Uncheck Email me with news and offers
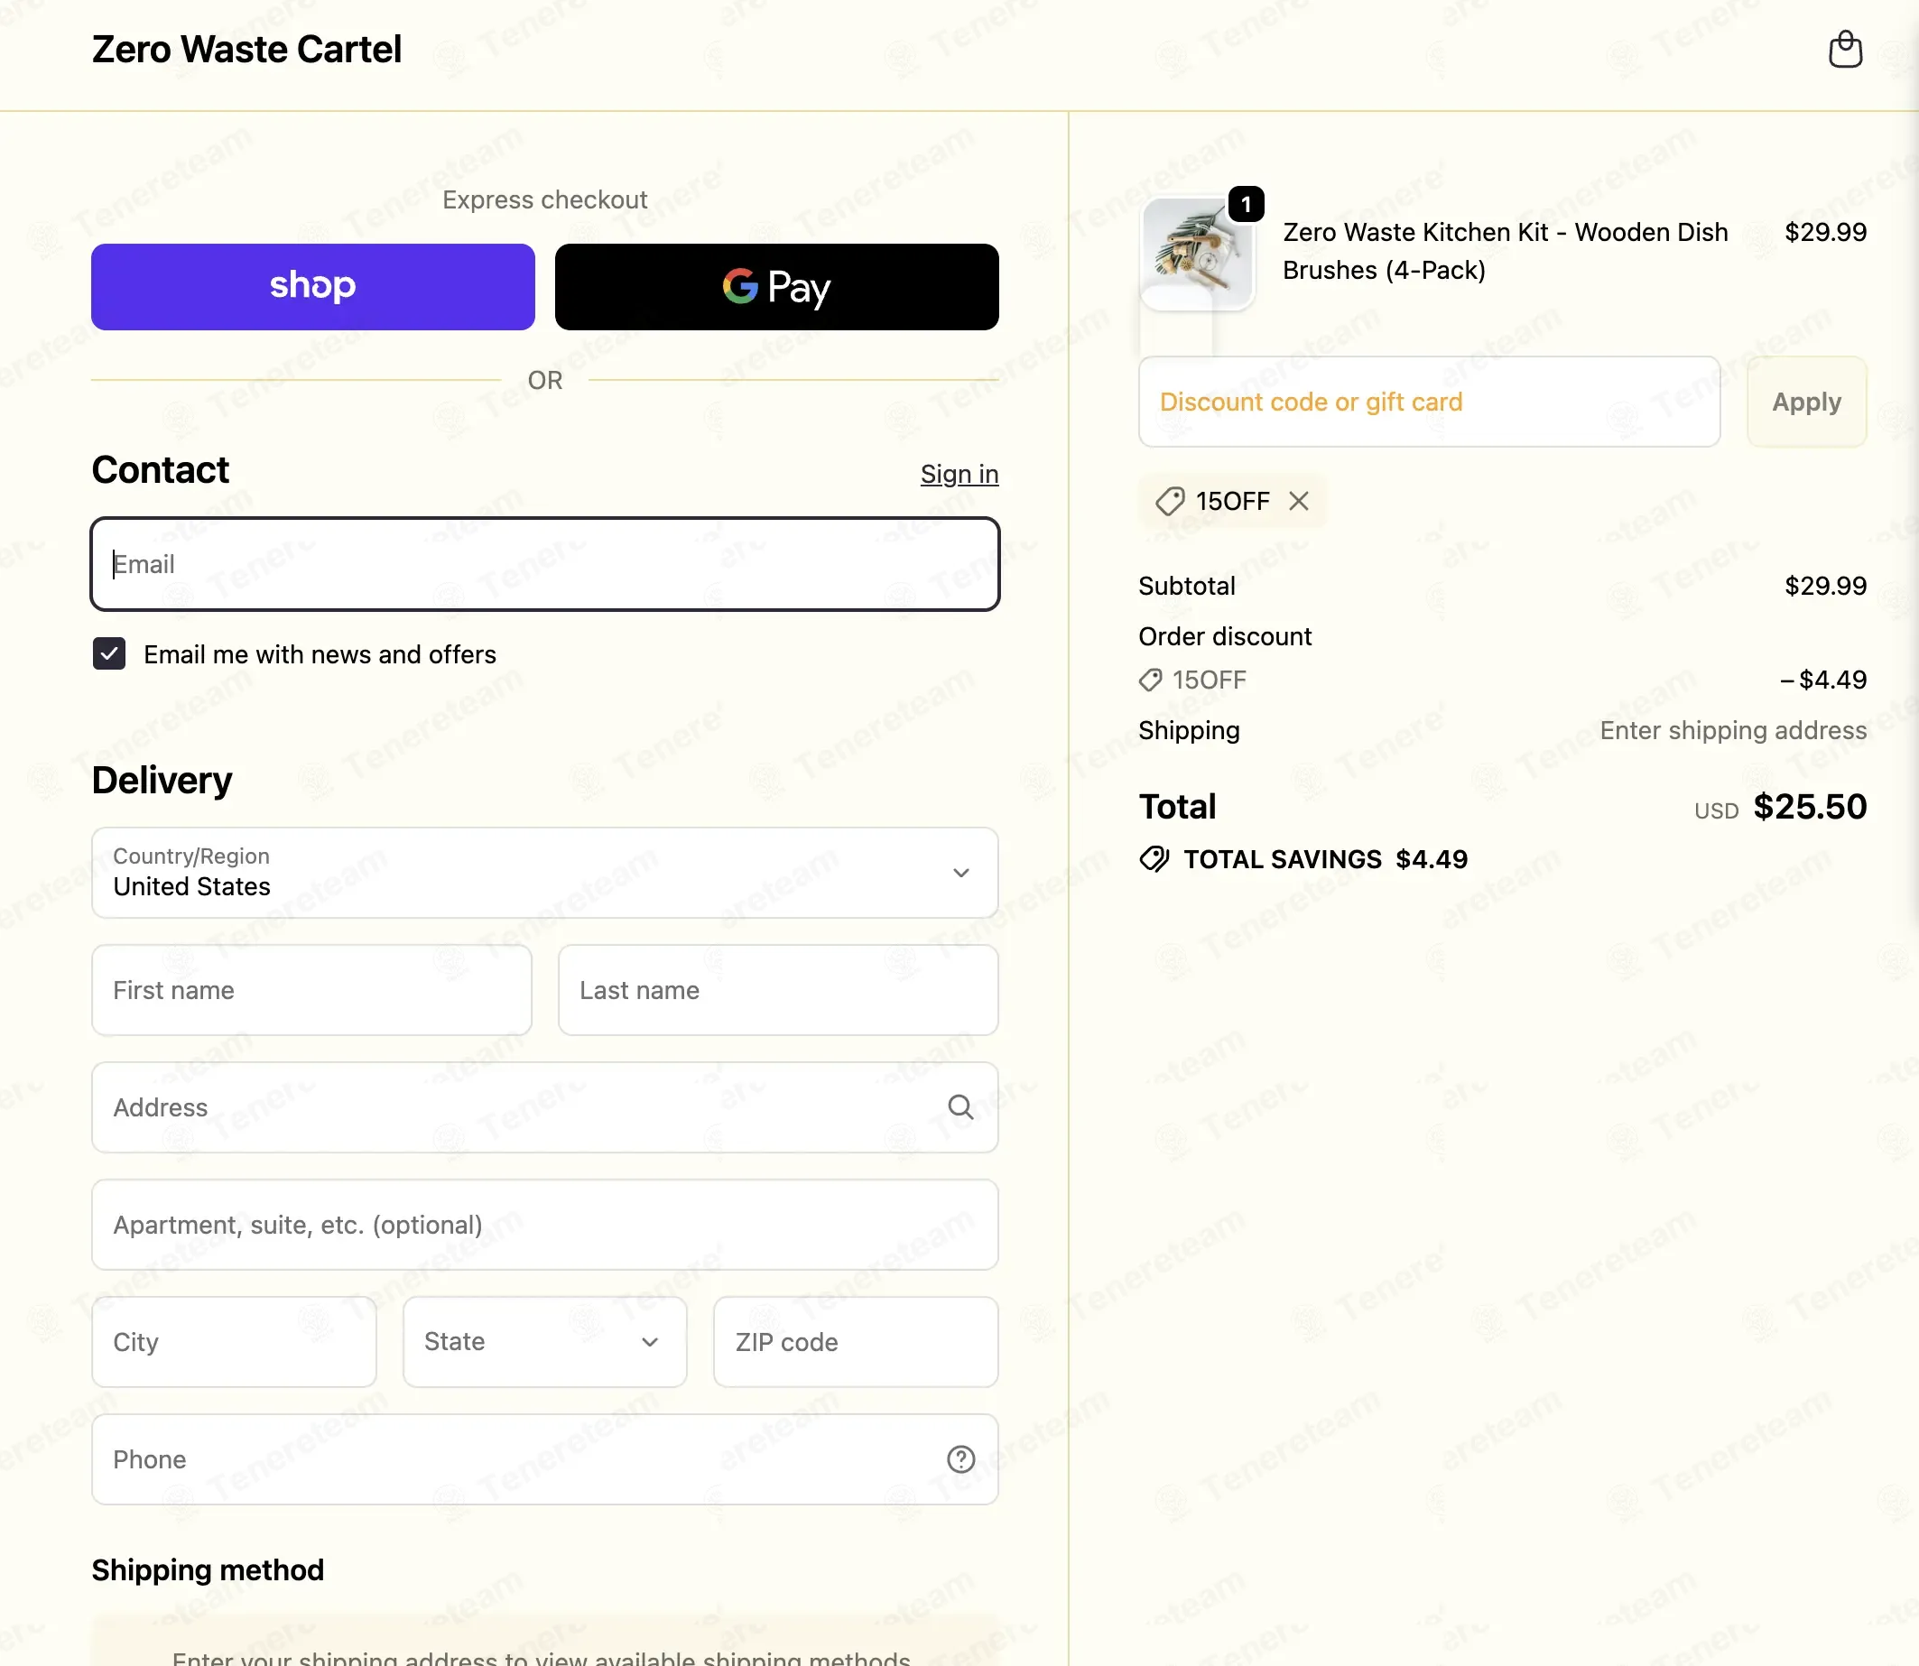Image resolution: width=1919 pixels, height=1666 pixels. (x=109, y=653)
